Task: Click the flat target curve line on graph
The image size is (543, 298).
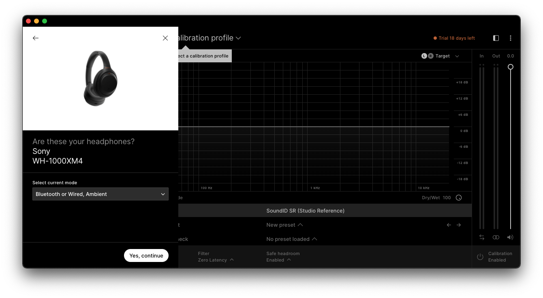Action: pyautogui.click(x=314, y=127)
